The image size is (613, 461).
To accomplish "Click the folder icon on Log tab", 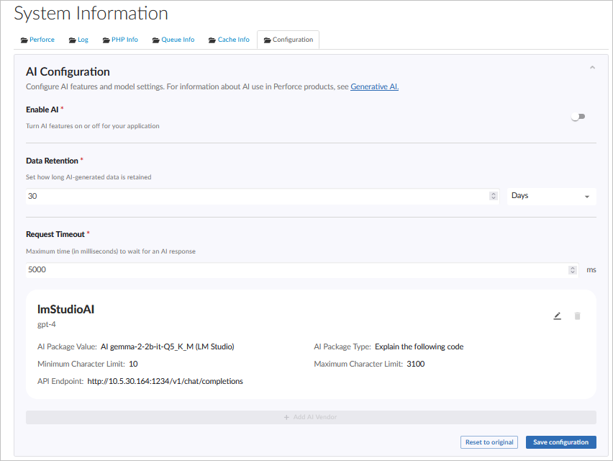I will (73, 40).
